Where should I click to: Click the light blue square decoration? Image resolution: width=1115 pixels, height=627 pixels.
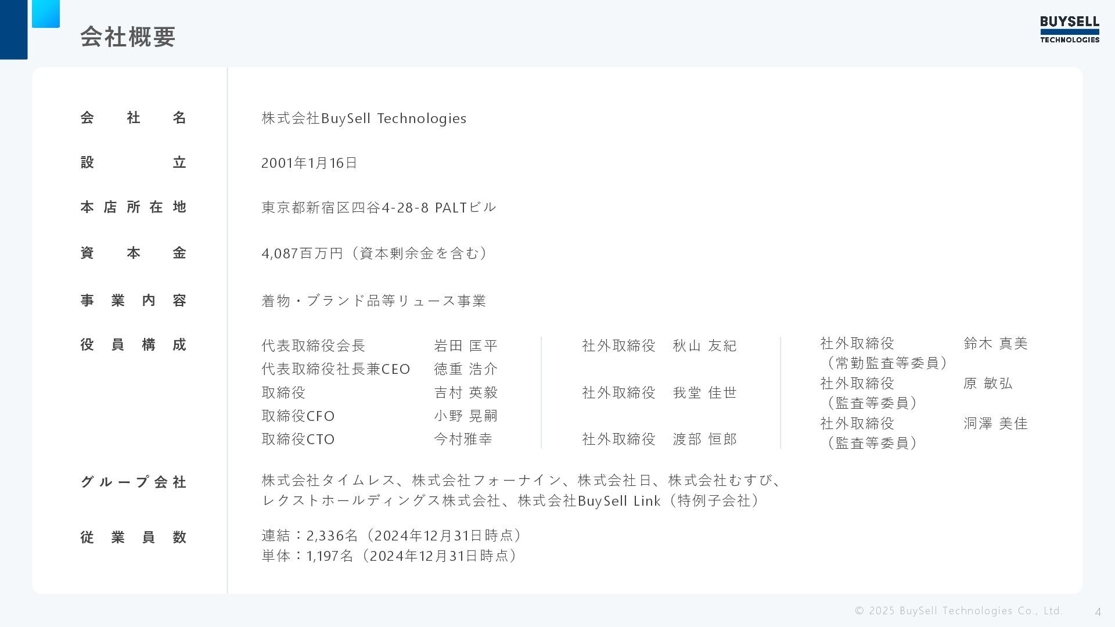tap(46, 13)
